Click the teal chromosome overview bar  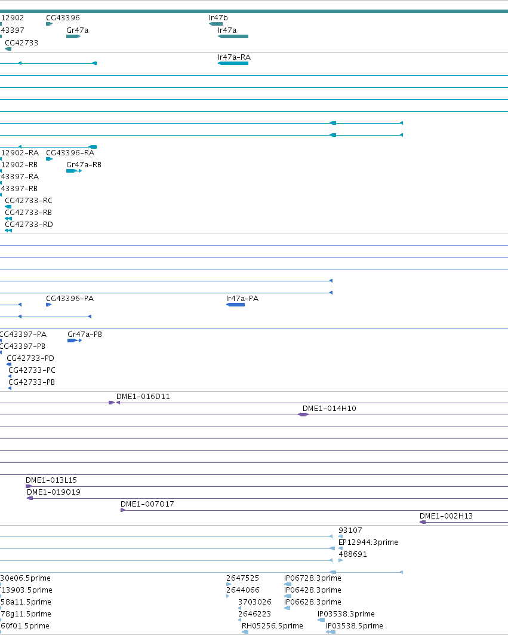[x=254, y=11]
